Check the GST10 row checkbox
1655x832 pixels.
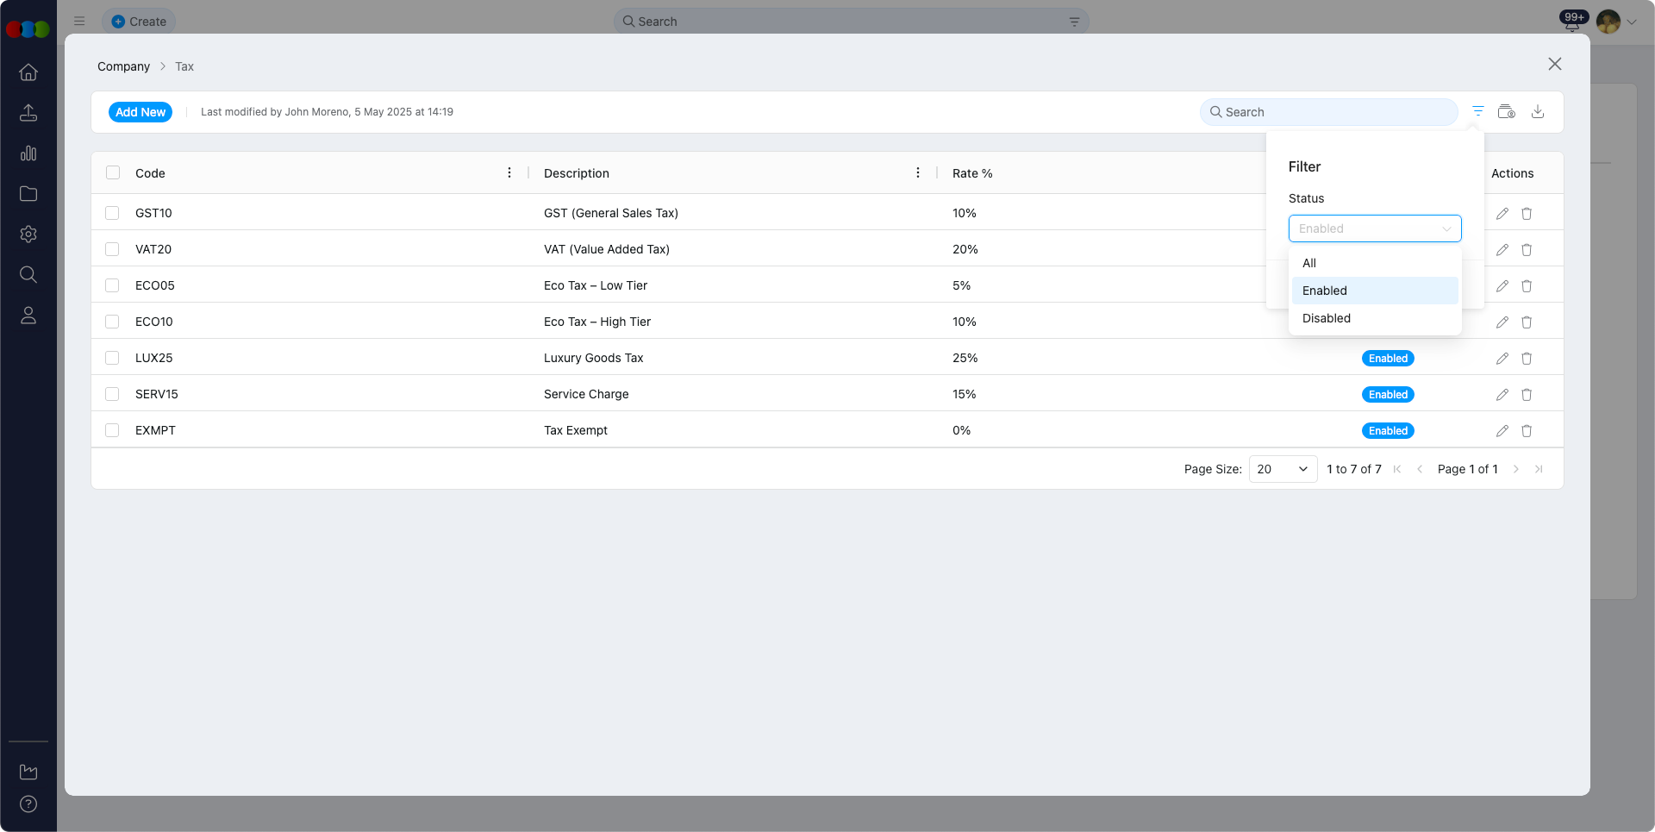112,213
